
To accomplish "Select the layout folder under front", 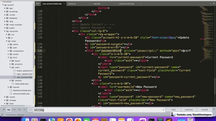I will [x=17, y=61].
